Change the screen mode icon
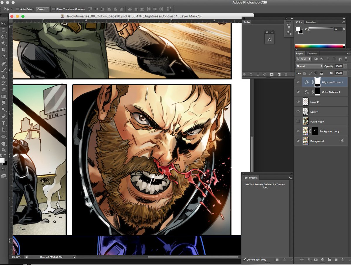This screenshot has height=265, width=351. [x=4, y=176]
